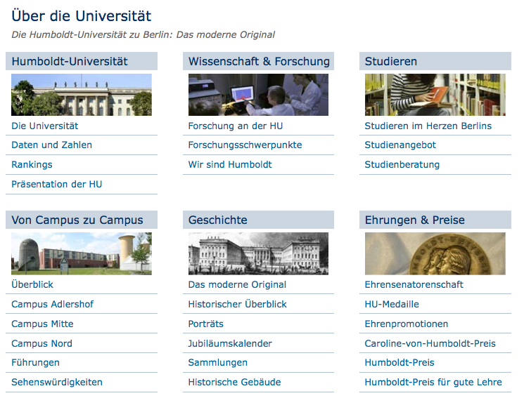Viewport: 524px width, 398px height.
Task: Open the Ehrungen & Preise medal image
Action: 435,253
